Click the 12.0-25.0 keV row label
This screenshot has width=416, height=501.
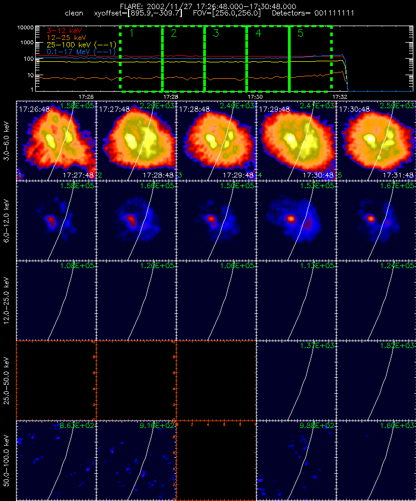tap(7, 301)
